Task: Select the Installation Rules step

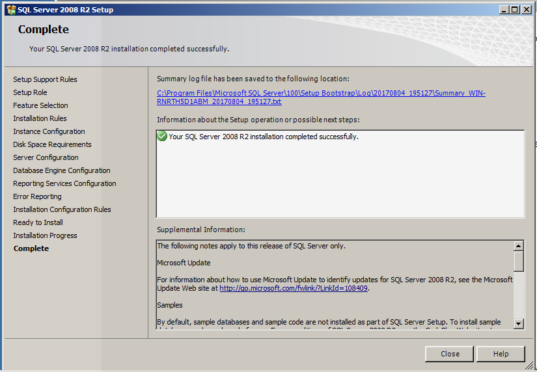Action: pos(40,118)
